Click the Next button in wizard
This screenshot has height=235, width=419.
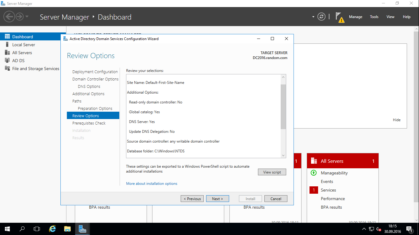coord(218,199)
